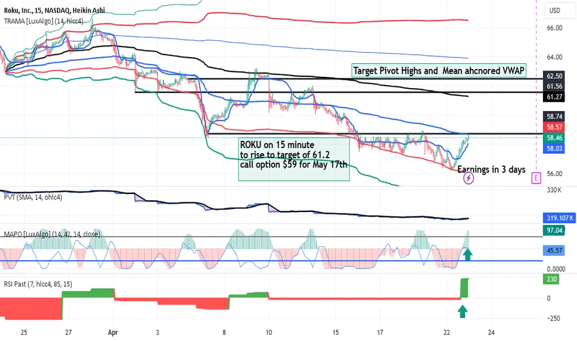Select the RSI Past indicator label
577x341 pixels.
(x=38, y=284)
